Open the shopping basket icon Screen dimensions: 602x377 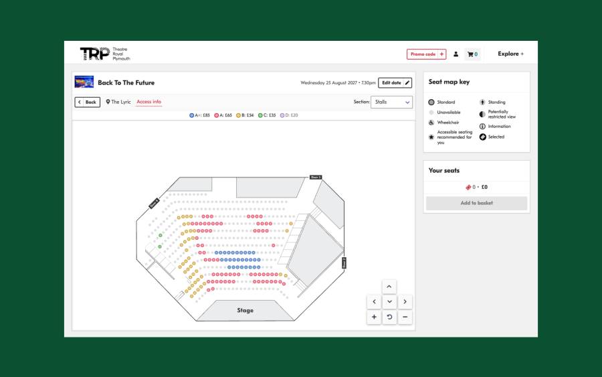[472, 54]
